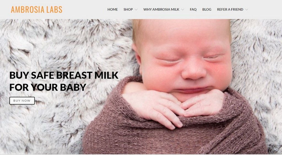Click the Buy Now button
Screen dimensions: 282x155
(x=22, y=101)
